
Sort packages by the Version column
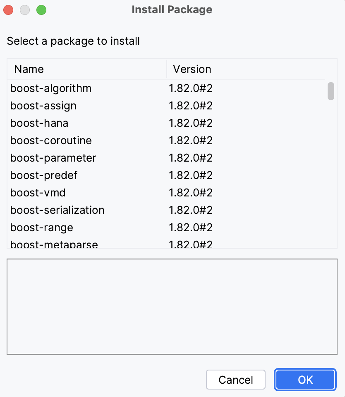192,69
